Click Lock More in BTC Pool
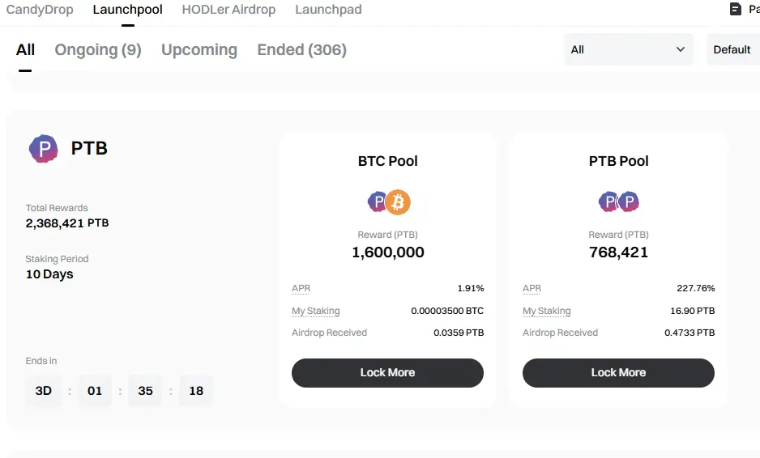Viewport: 760px width, 458px height. [x=388, y=373]
